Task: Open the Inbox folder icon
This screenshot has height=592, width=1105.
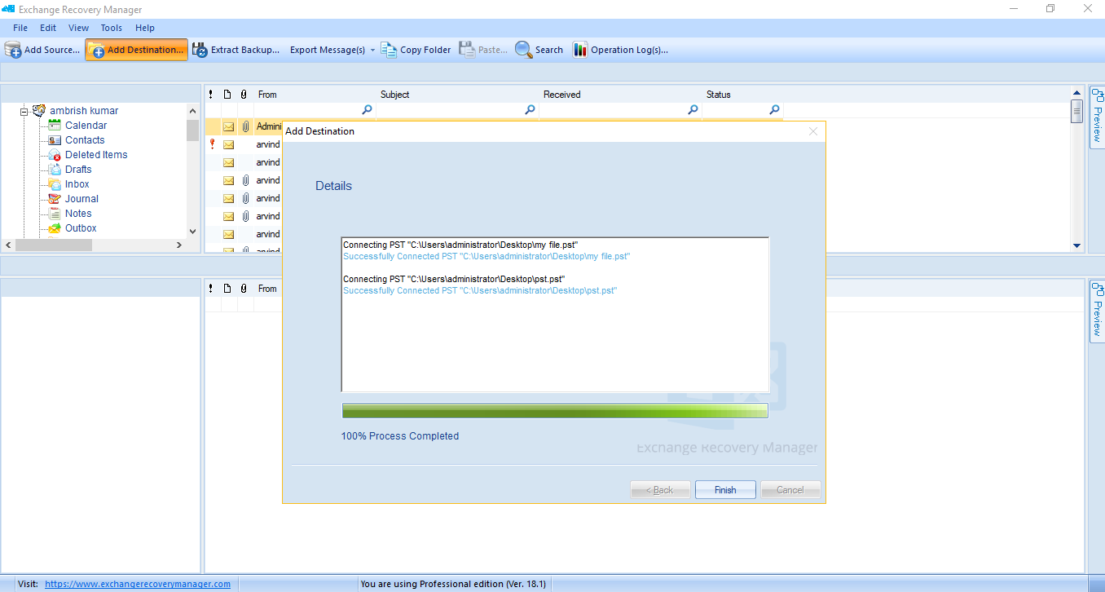Action: pos(55,183)
